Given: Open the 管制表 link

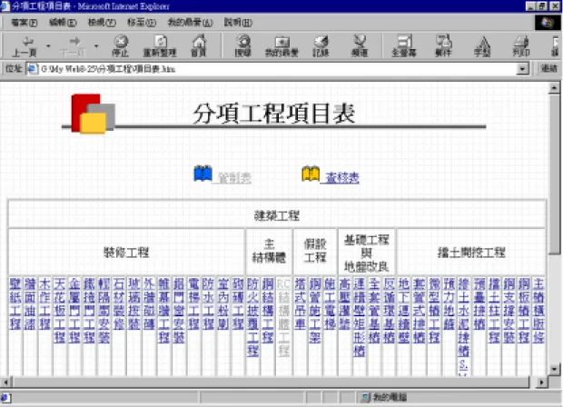Looking at the screenshot, I should pos(234,177).
